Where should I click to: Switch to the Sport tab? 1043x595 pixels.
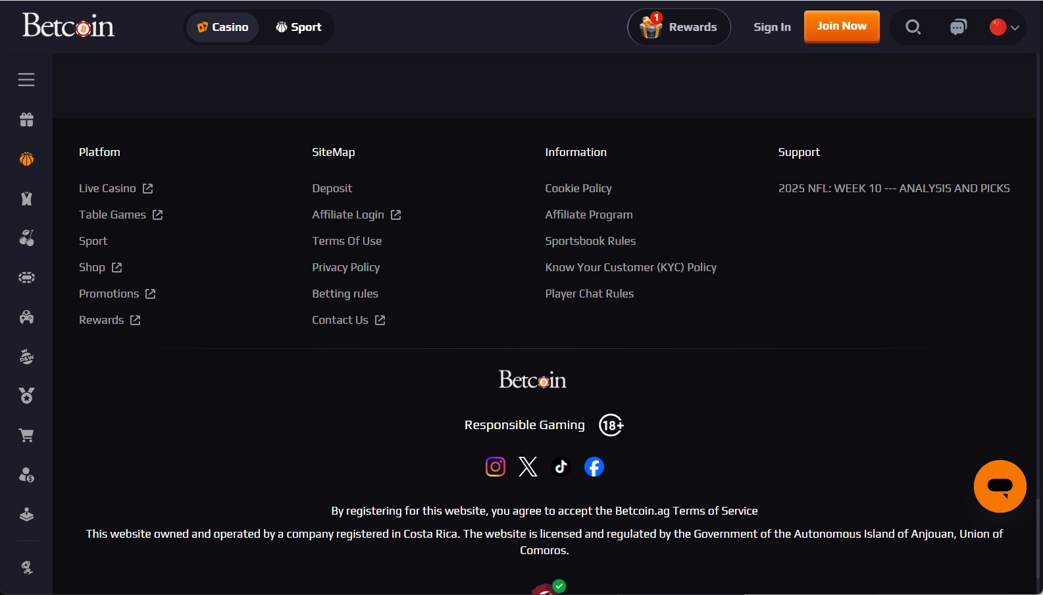298,27
